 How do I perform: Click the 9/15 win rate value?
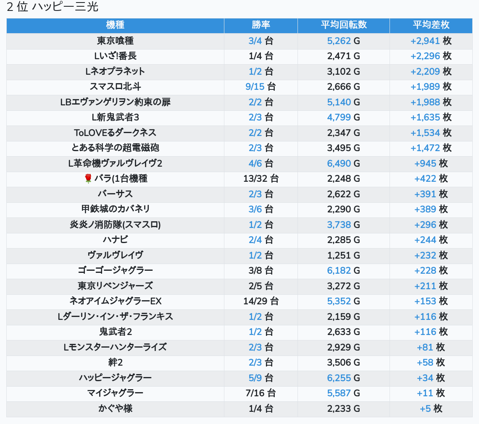click(255, 87)
